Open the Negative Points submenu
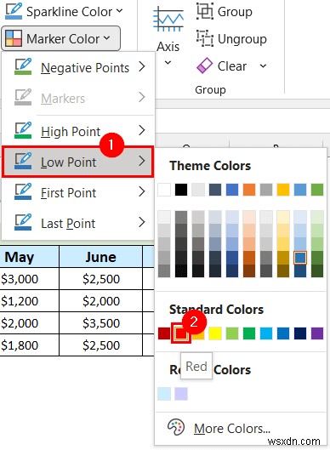This screenshot has height=450, width=330. tap(78, 68)
